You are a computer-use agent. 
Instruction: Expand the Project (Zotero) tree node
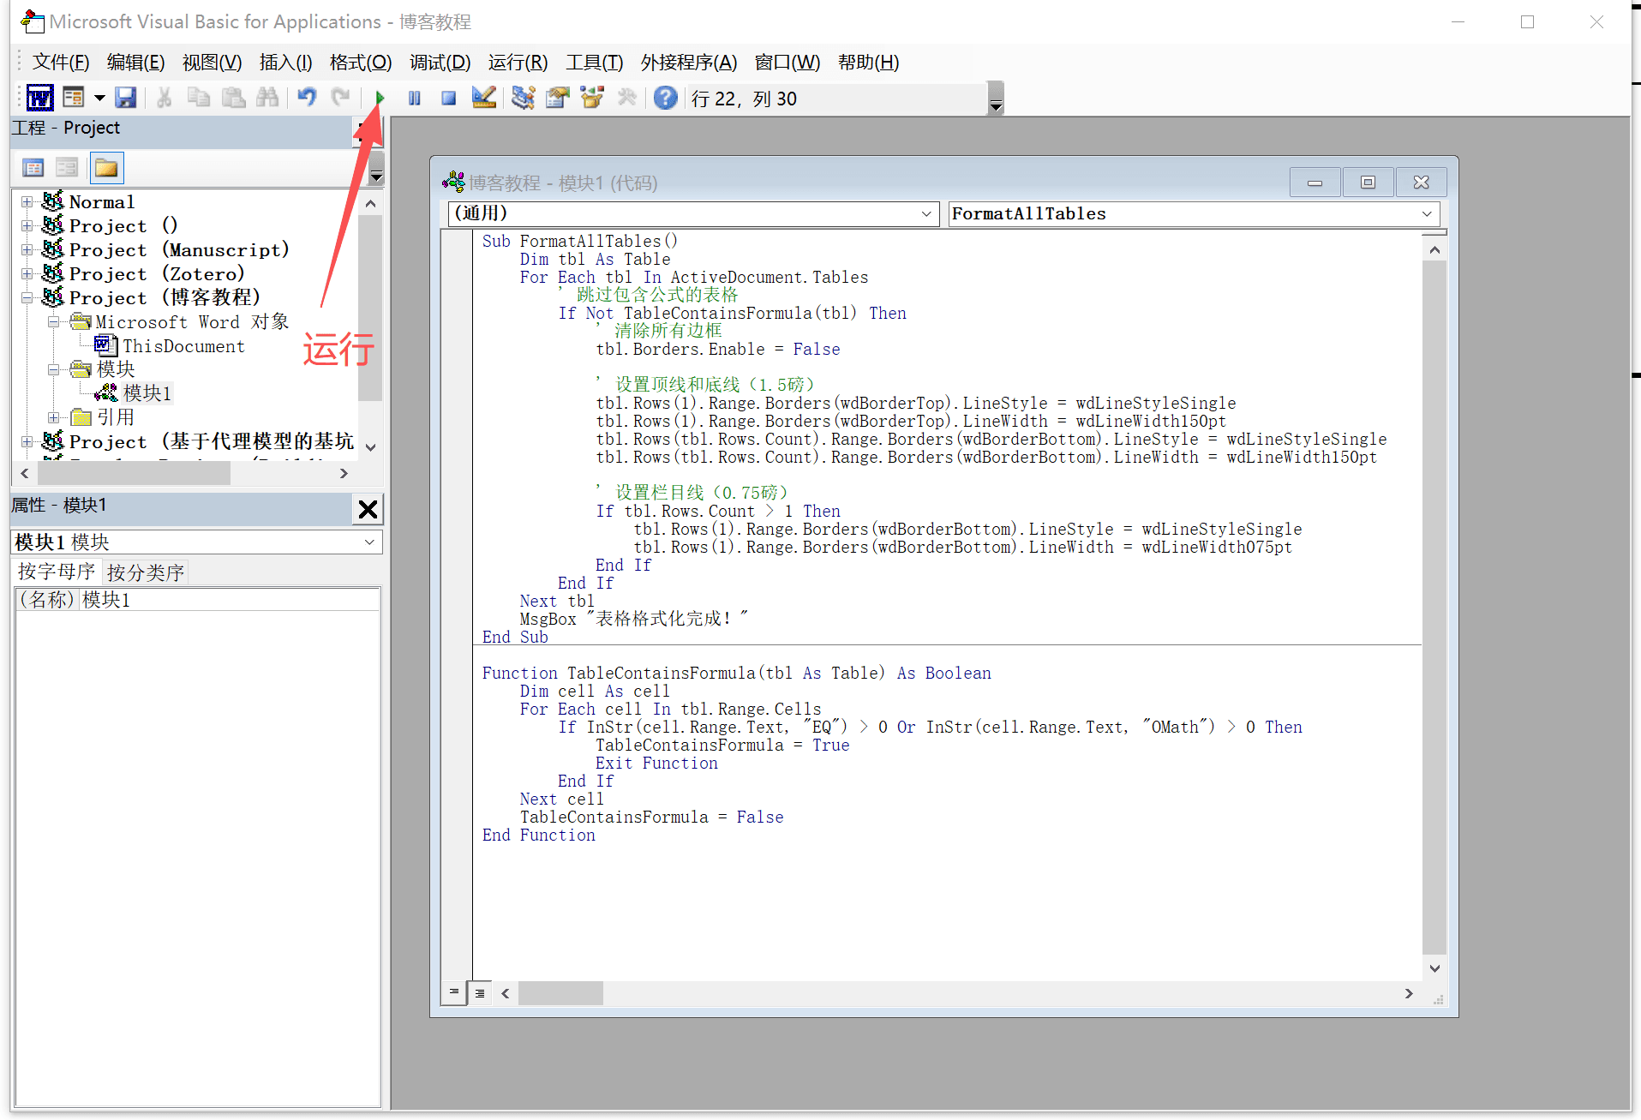(27, 274)
